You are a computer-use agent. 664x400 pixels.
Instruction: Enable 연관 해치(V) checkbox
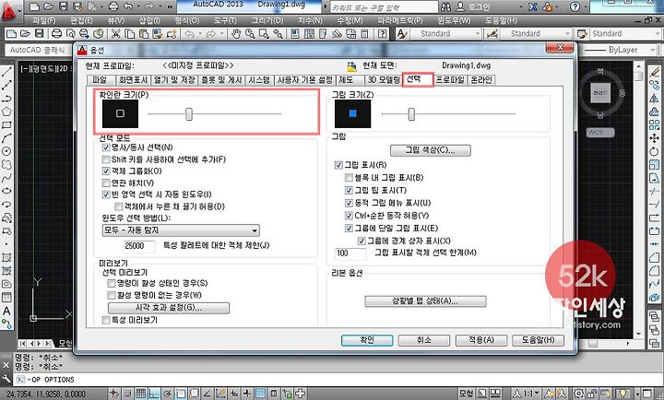click(106, 182)
